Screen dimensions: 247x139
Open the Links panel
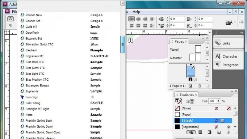point(228,43)
